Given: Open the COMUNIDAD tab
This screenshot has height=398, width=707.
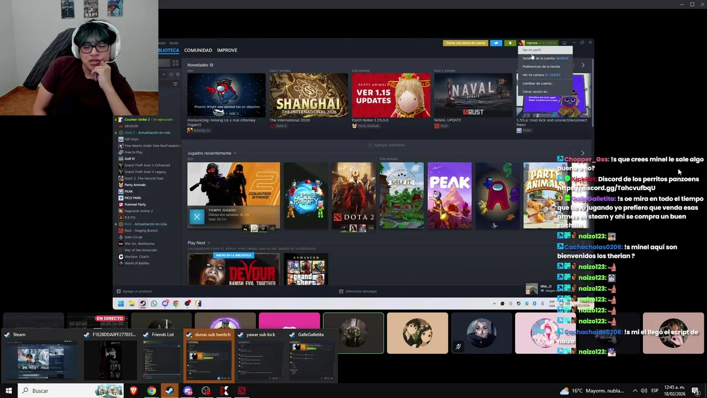Looking at the screenshot, I should [198, 50].
